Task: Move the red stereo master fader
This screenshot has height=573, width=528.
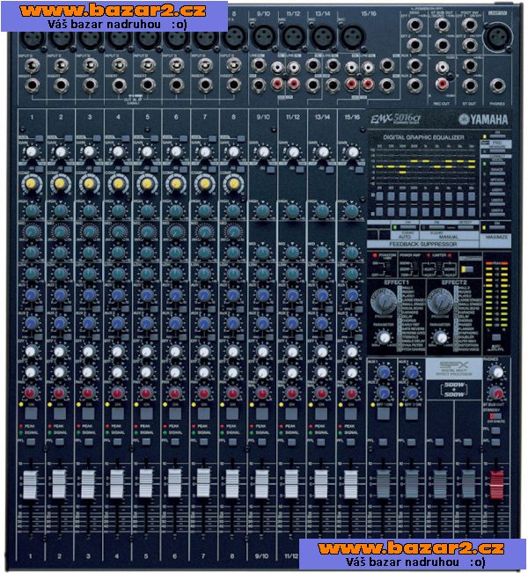Action: [x=496, y=485]
